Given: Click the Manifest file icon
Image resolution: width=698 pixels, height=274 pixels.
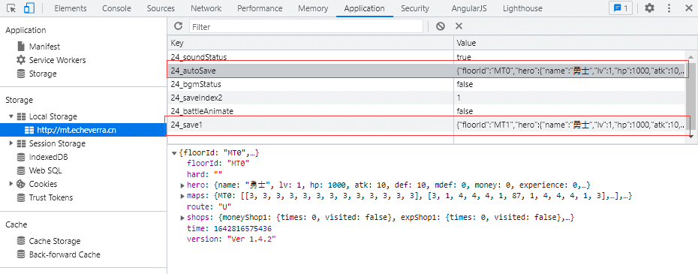Looking at the screenshot, I should [x=21, y=47].
